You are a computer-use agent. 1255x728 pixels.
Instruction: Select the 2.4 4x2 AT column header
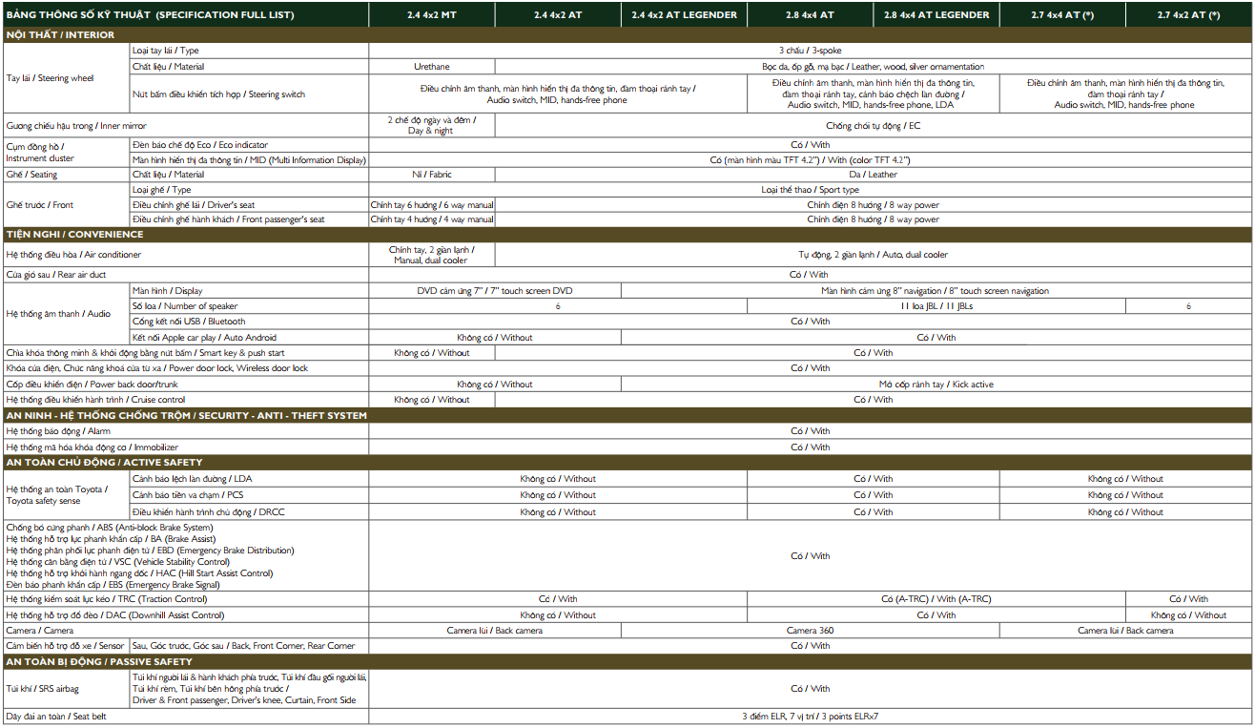(558, 15)
